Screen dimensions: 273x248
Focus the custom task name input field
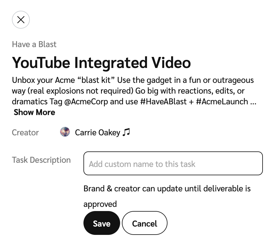(x=173, y=164)
